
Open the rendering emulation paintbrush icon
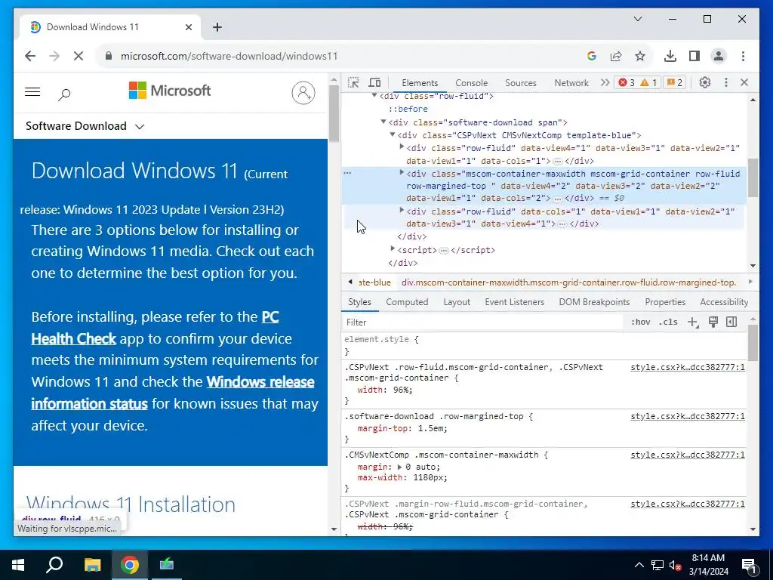click(x=713, y=322)
